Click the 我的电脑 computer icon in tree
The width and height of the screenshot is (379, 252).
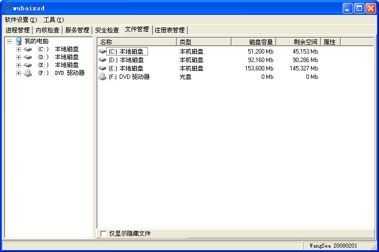tap(19, 41)
